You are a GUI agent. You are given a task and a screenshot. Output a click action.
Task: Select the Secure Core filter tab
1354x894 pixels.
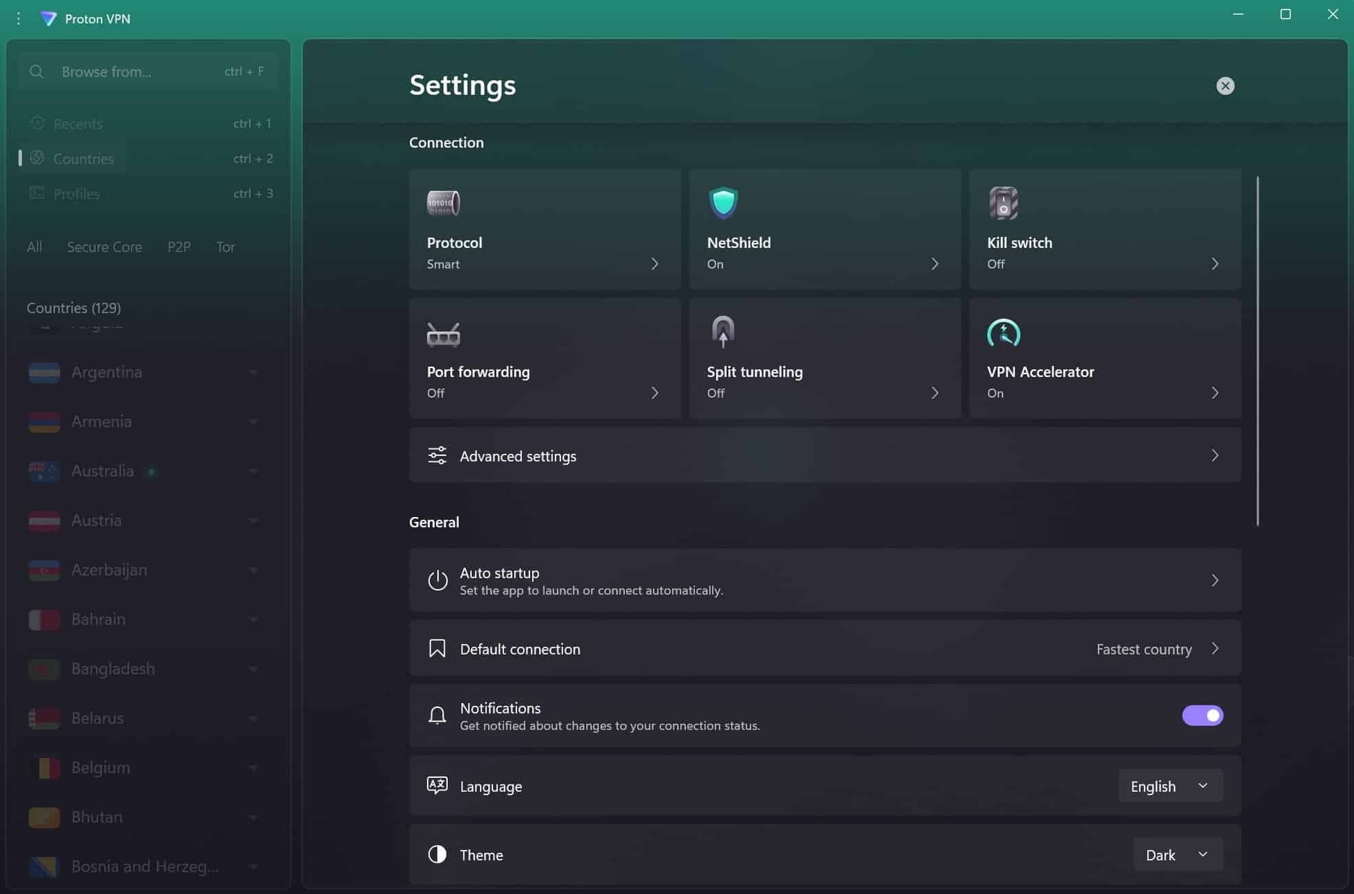[104, 247]
